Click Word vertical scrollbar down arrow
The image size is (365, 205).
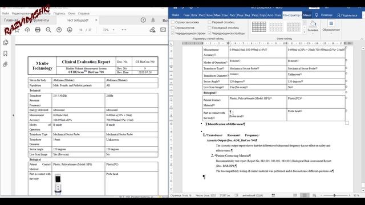coord(363,191)
